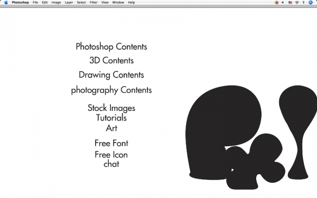The image size is (317, 198).
Task: Open the Photoshop application menu
Action: [x=20, y=3]
